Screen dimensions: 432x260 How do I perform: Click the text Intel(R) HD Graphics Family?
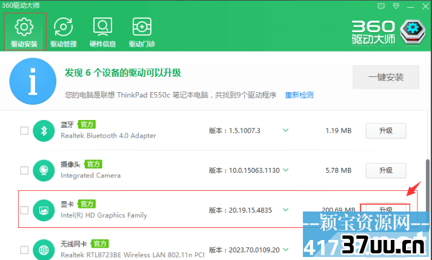pos(104,215)
